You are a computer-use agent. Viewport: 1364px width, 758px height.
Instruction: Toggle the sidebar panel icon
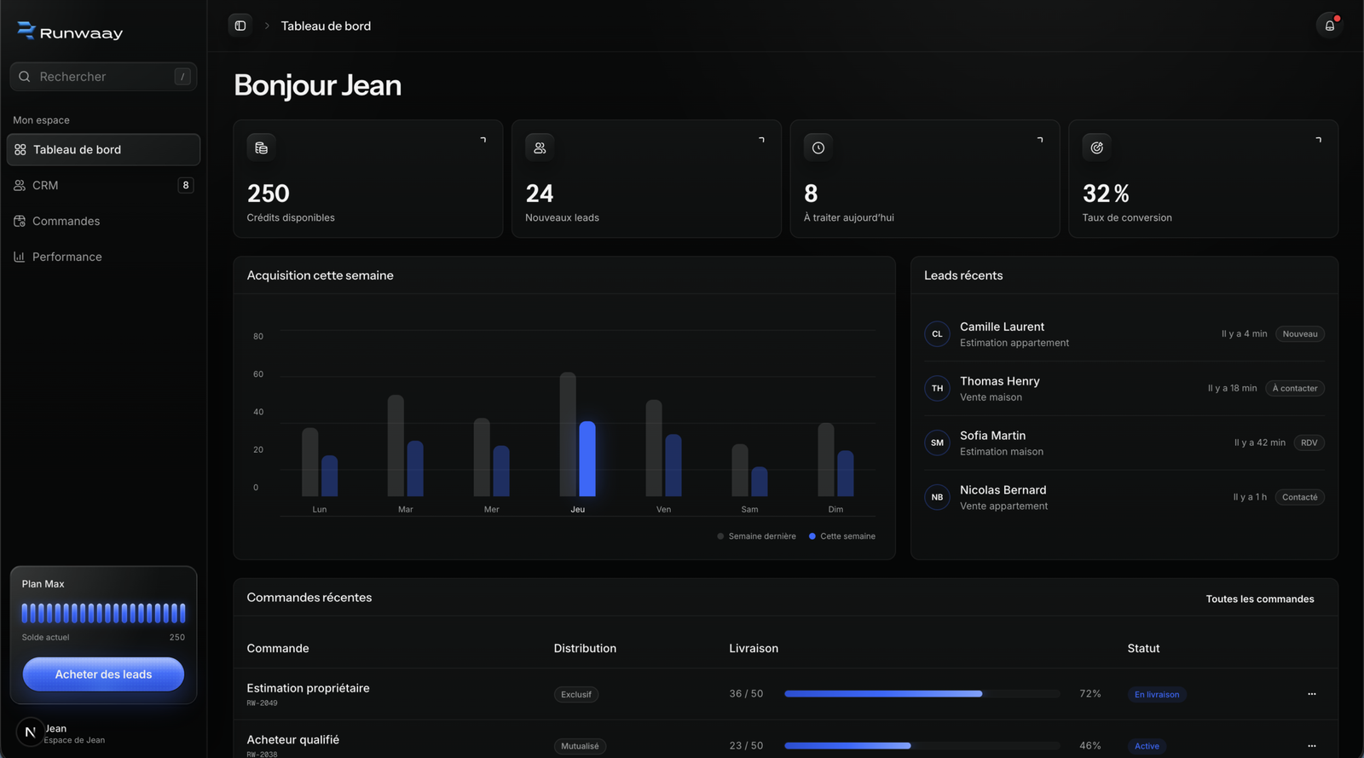[x=240, y=26]
